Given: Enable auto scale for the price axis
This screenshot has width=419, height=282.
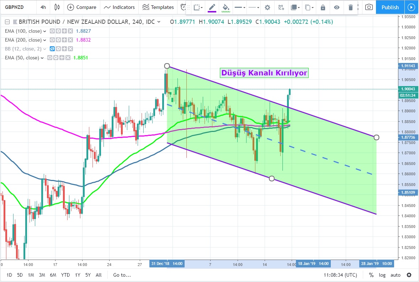Looking at the screenshot, I should 395,275.
